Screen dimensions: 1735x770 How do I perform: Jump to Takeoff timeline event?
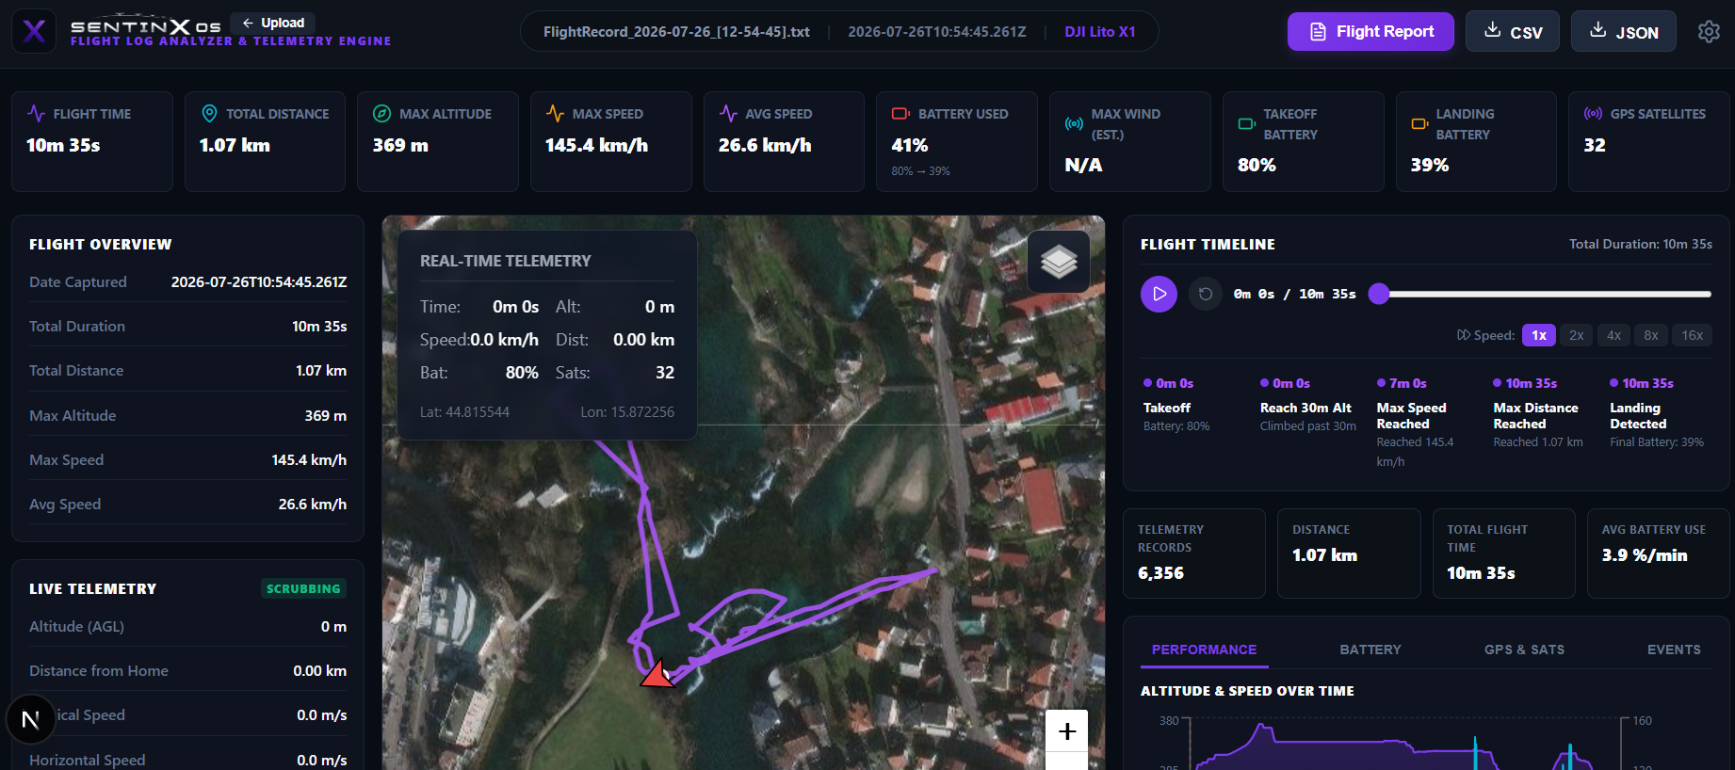pyautogui.click(x=1177, y=405)
